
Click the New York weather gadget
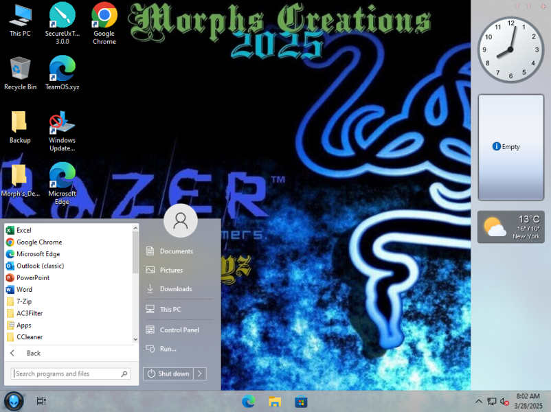pos(511,227)
